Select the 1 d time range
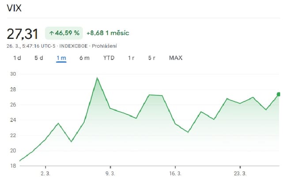The width and height of the screenshot is (287, 179). tap(17, 58)
